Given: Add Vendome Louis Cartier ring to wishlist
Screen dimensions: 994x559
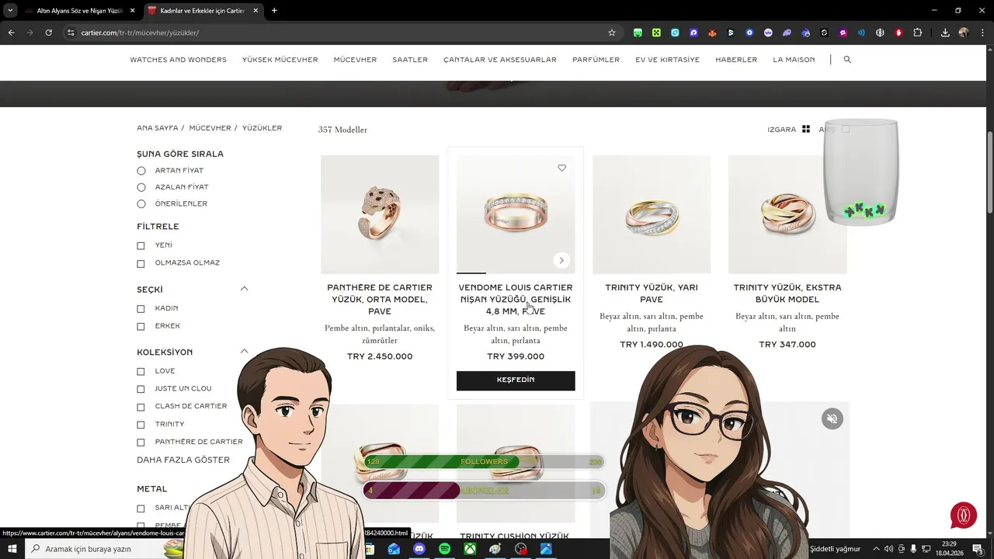Looking at the screenshot, I should (x=562, y=168).
